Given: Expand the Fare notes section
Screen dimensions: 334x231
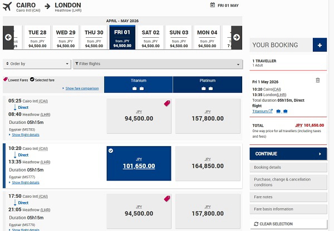Looking at the screenshot, I should (288, 197).
